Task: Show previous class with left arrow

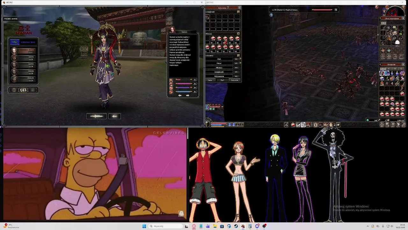Action: tap(180, 96)
